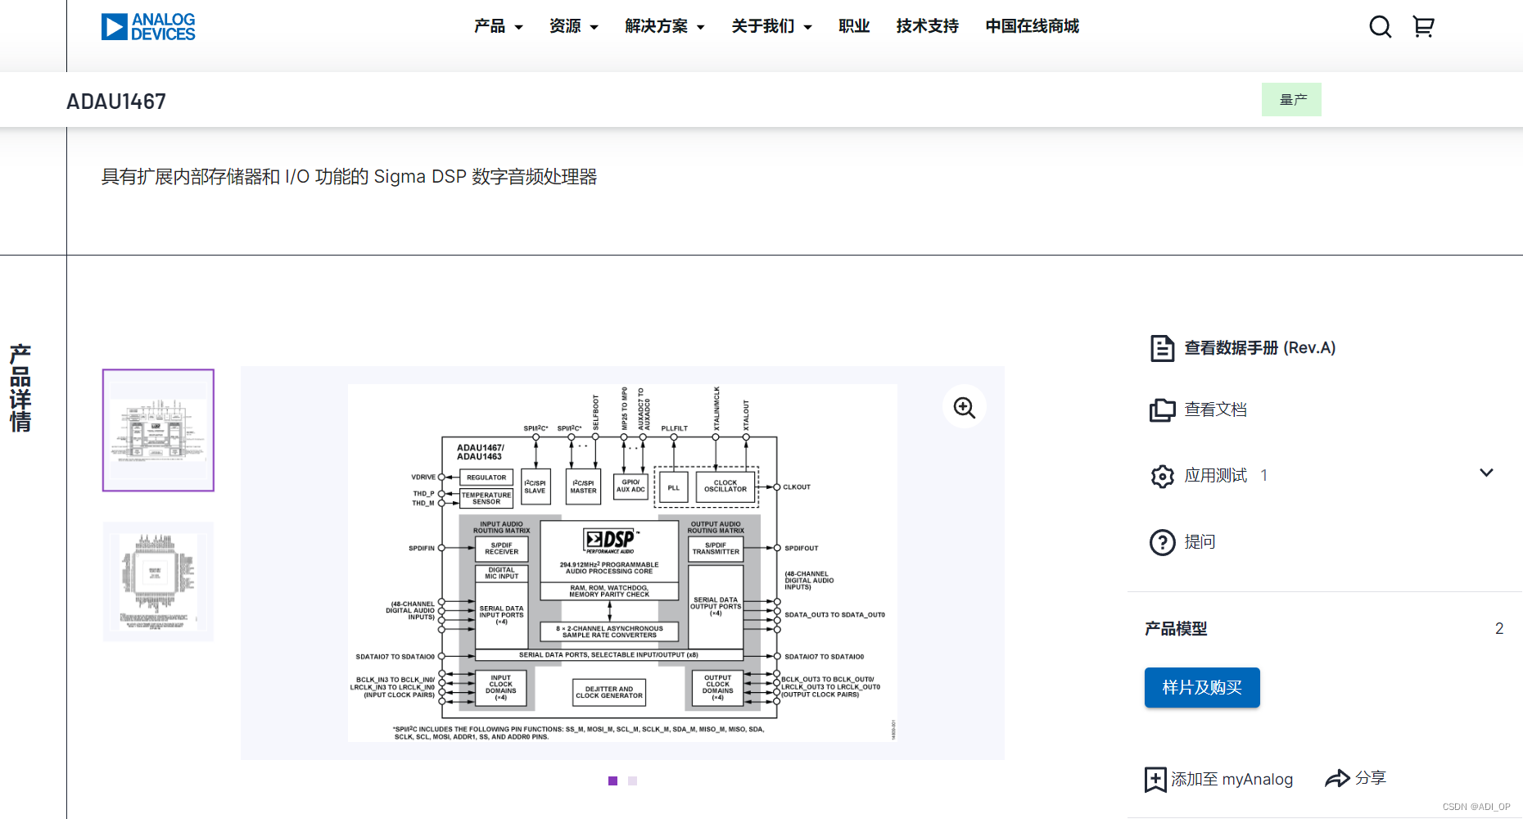The image size is (1523, 819).
Task: Open the 职业 menu item
Action: point(854,26)
